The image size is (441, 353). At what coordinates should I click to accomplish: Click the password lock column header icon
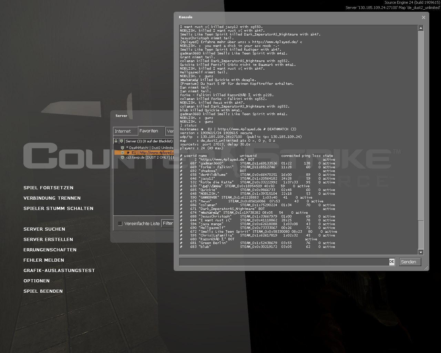click(116, 141)
